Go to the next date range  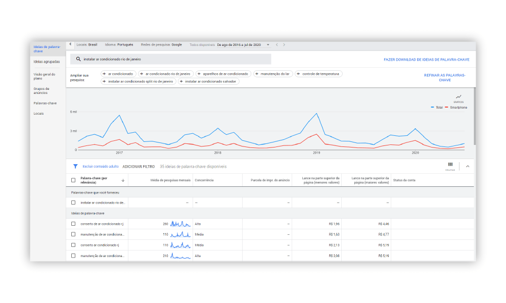[x=284, y=45]
